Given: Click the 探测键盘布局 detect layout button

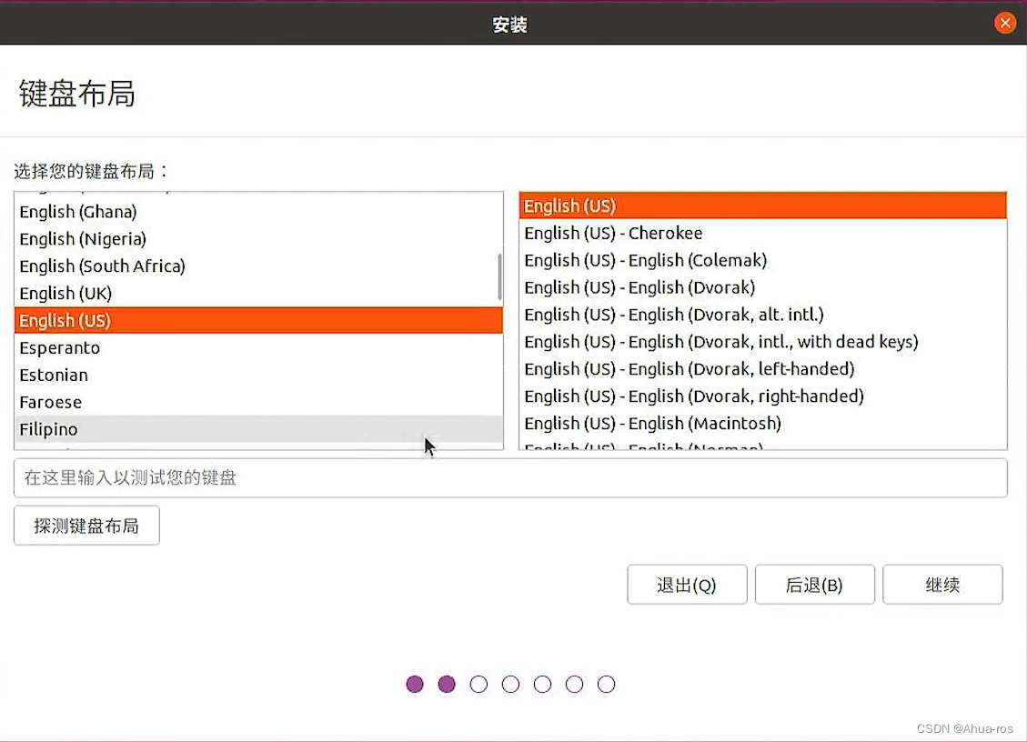Looking at the screenshot, I should point(86,526).
